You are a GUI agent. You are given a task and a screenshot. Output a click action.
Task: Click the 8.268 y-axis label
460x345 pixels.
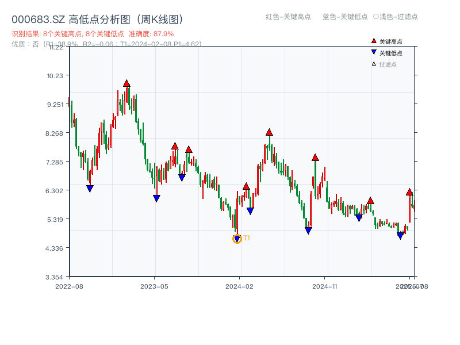(x=54, y=133)
